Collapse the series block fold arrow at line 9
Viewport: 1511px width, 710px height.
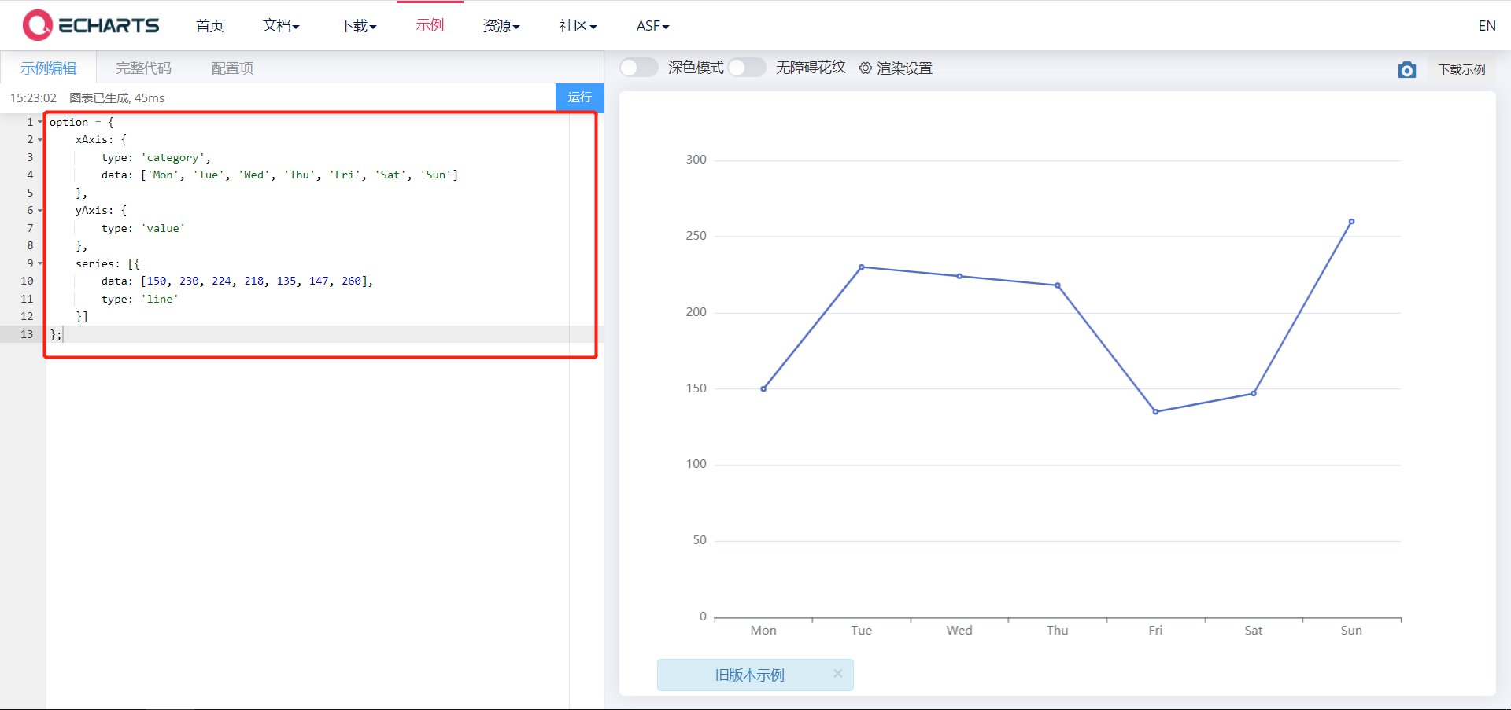39,263
